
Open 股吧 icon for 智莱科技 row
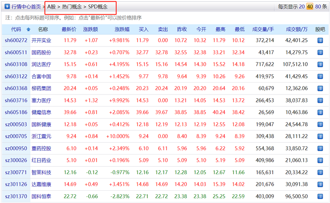tap(320, 172)
